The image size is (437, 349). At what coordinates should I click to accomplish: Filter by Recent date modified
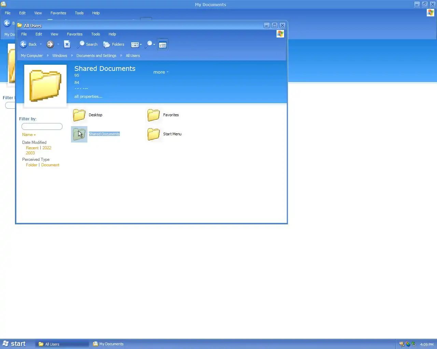click(32, 148)
